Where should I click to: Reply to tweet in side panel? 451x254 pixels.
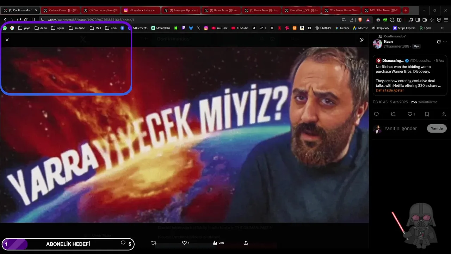pyautogui.click(x=376, y=114)
